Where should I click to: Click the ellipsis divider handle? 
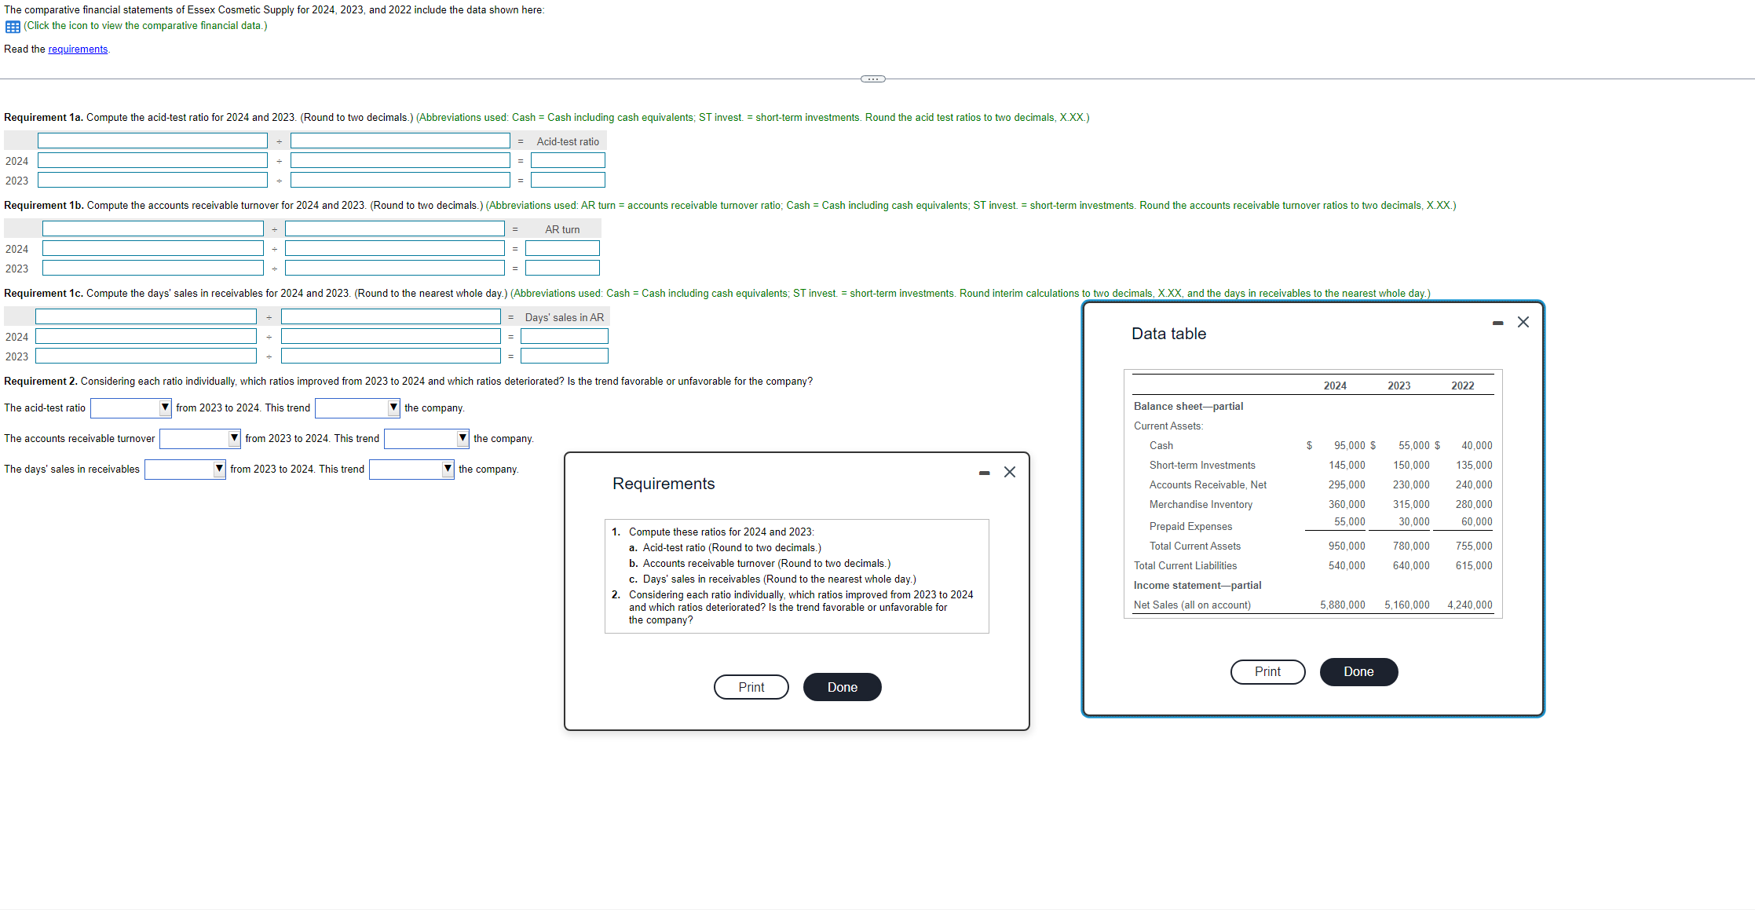[x=872, y=79]
